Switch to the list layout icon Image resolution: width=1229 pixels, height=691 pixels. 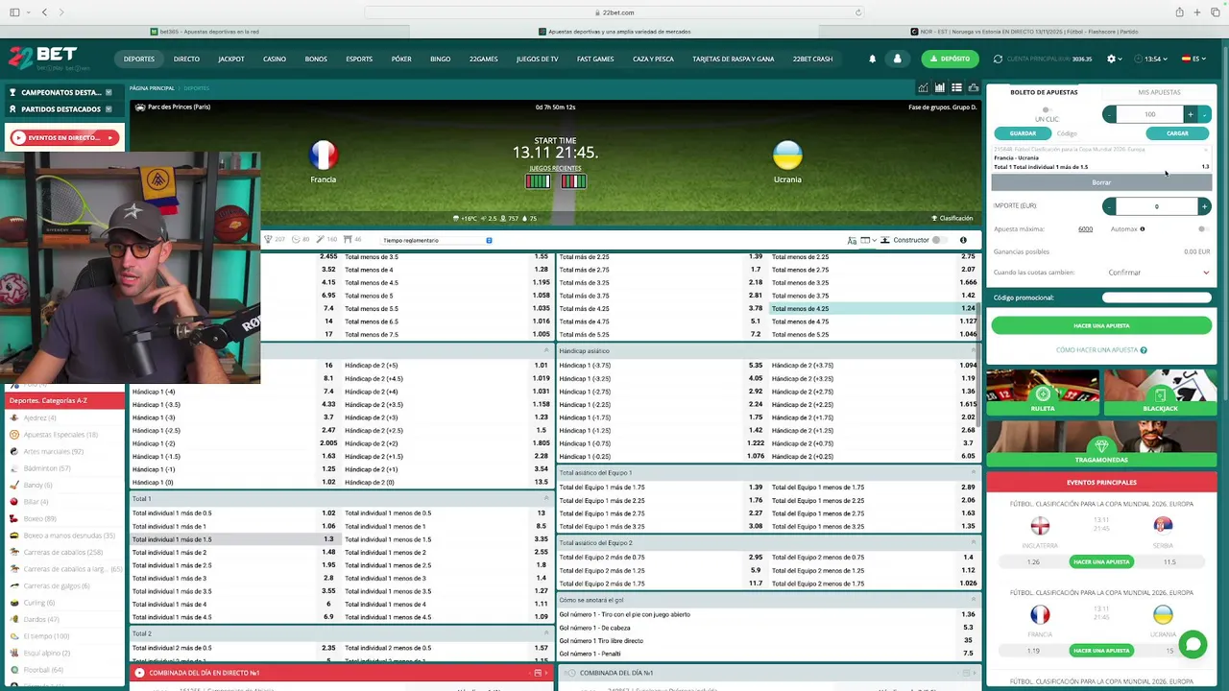[x=956, y=87]
